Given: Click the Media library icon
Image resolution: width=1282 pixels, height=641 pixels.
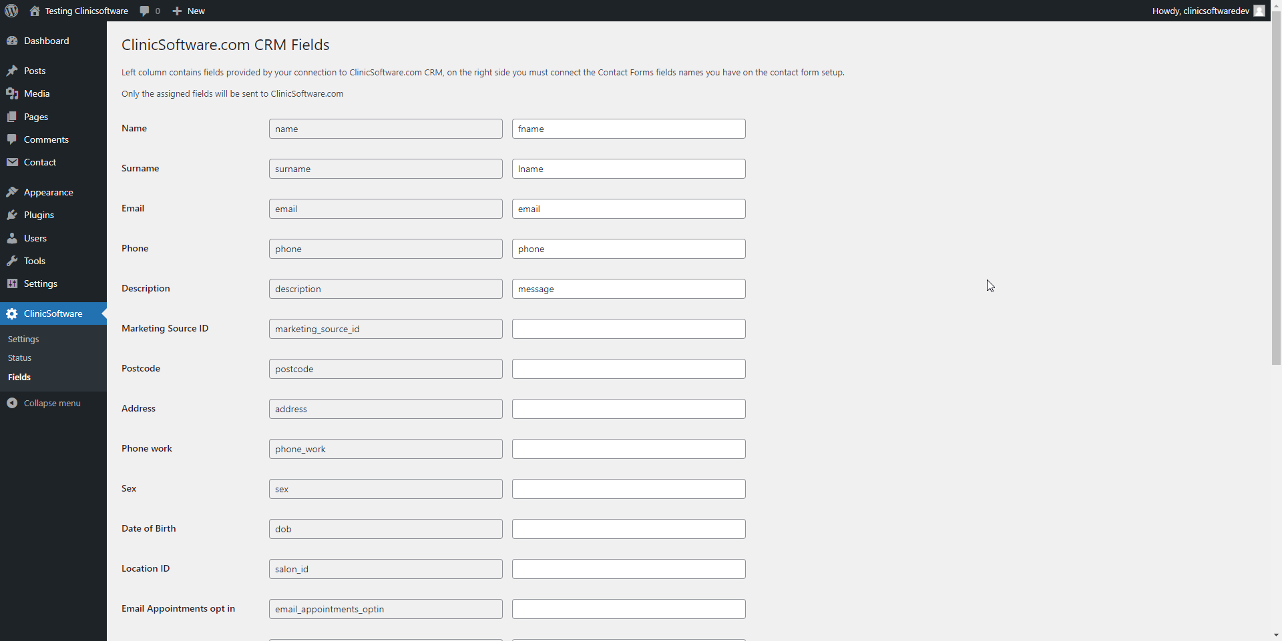Looking at the screenshot, I should tap(12, 93).
